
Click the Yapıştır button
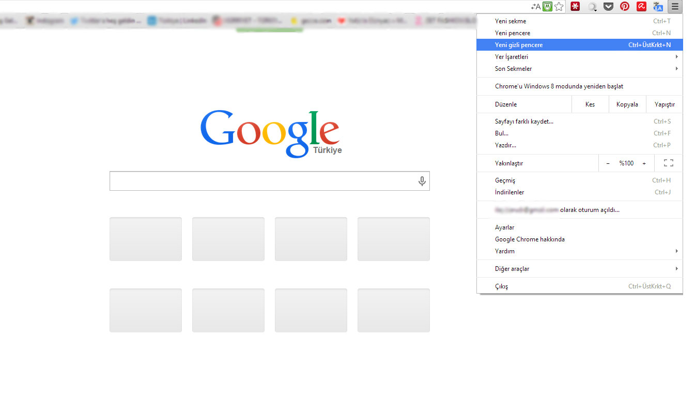point(665,104)
